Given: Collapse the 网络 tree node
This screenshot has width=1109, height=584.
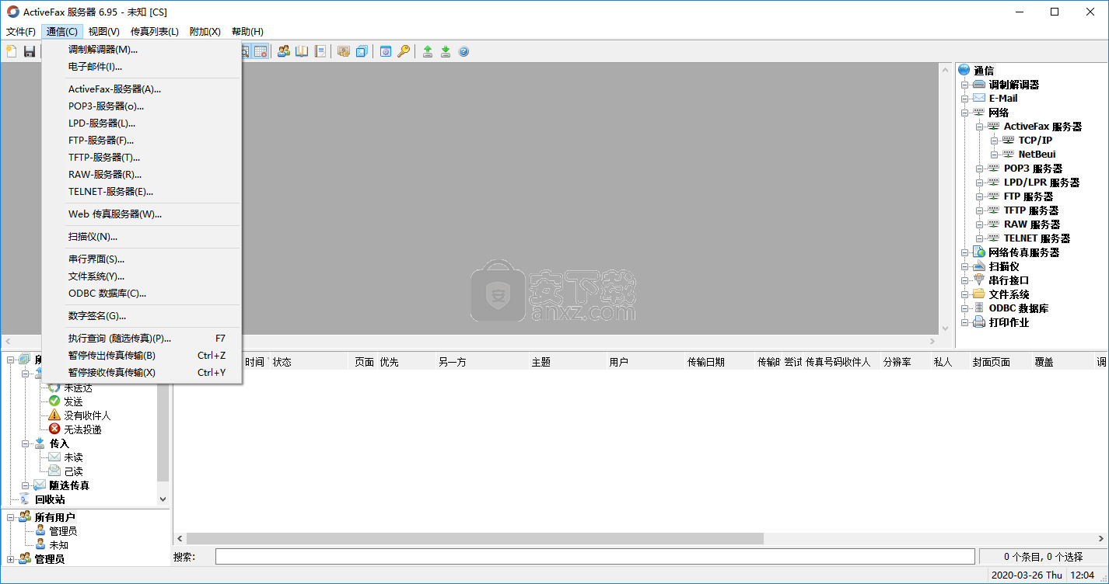Looking at the screenshot, I should [965, 113].
